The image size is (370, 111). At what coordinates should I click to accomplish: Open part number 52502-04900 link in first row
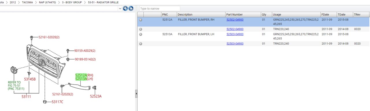coord(235,20)
